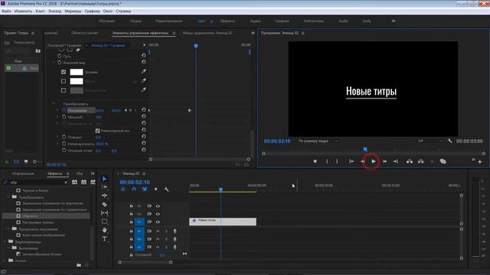Reset the Scale parameter
490x275 pixels.
click(x=143, y=117)
